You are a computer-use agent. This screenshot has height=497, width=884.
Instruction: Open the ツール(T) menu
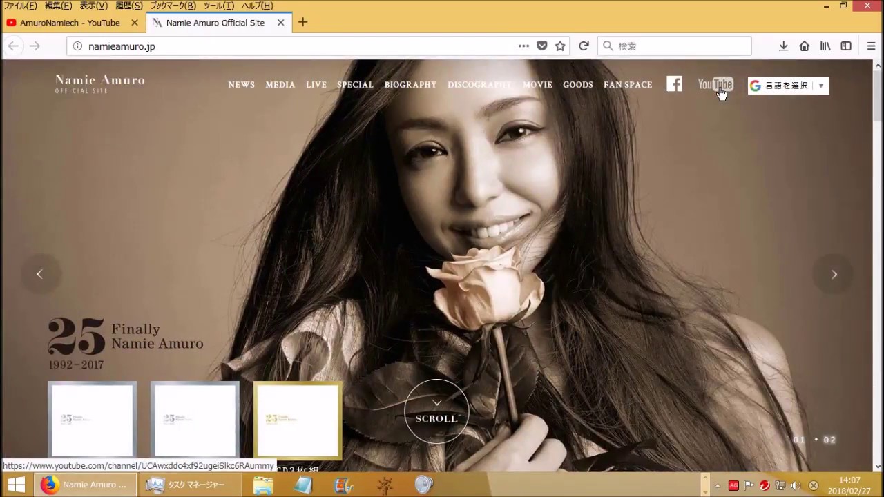coord(219,6)
